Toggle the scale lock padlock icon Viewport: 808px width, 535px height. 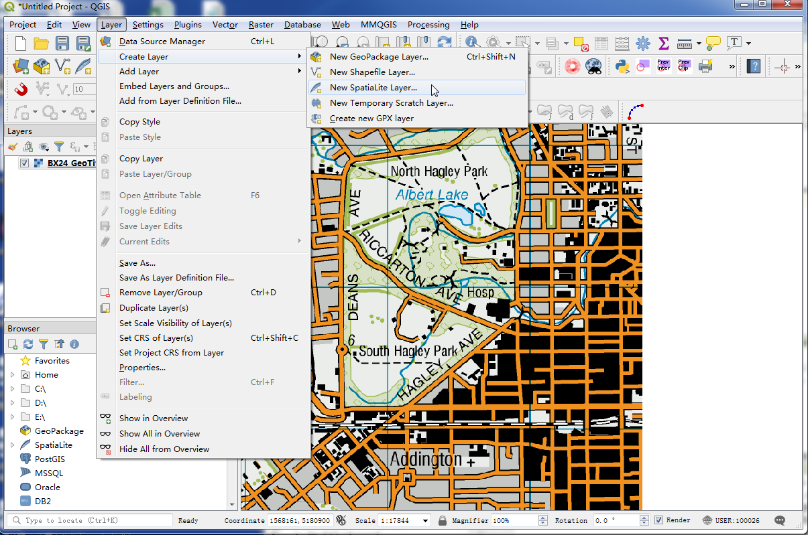click(x=443, y=520)
